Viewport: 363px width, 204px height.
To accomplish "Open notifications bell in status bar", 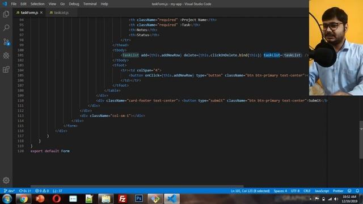I will [357, 191].
